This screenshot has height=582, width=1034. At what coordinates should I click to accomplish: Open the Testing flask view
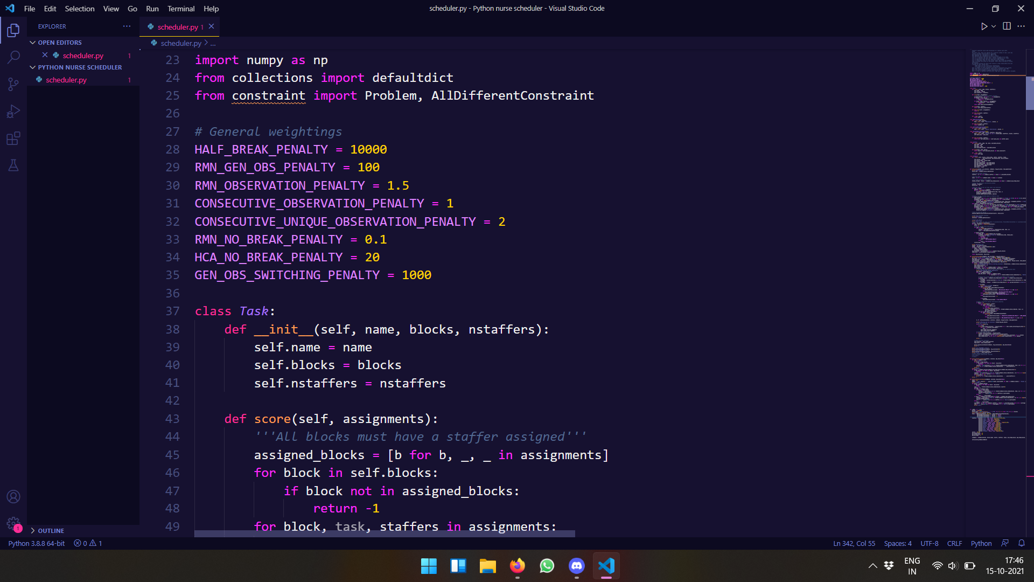click(13, 165)
